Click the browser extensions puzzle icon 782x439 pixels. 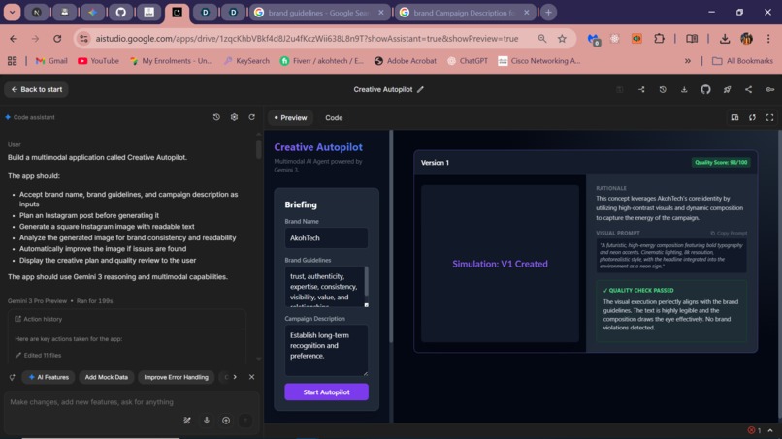pyautogui.click(x=660, y=39)
